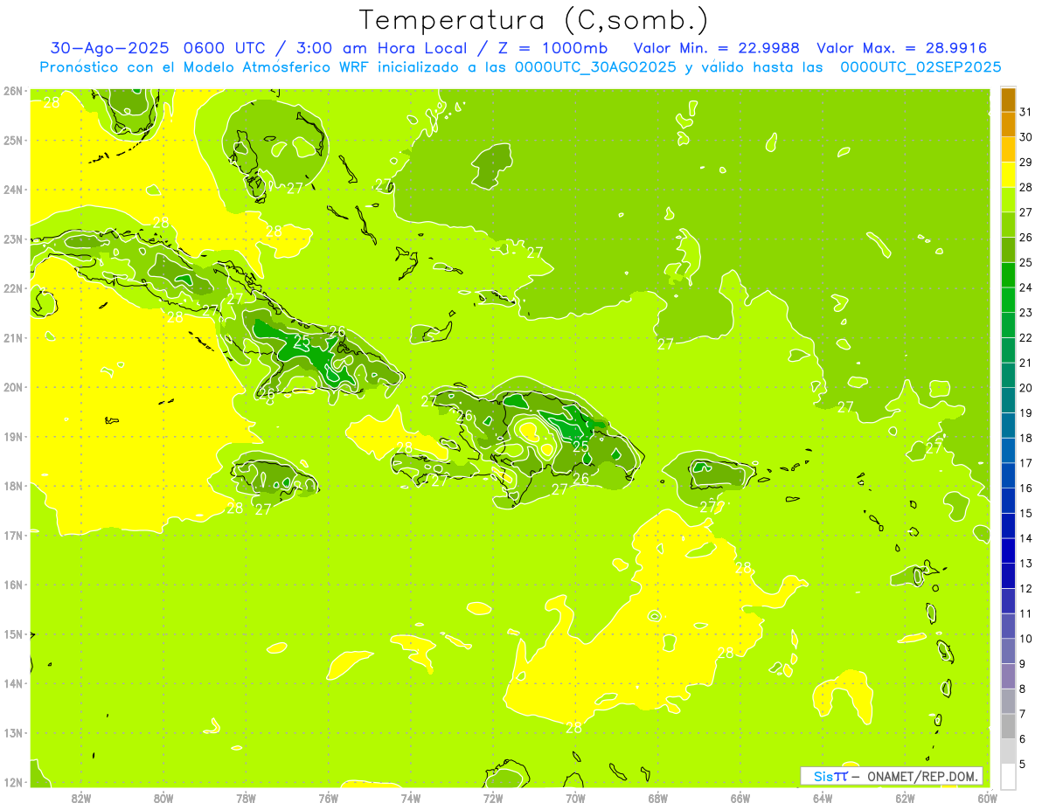Screen dimensions: 1049x810
Task: Click the '20N' latitude axis label
Action: point(13,387)
